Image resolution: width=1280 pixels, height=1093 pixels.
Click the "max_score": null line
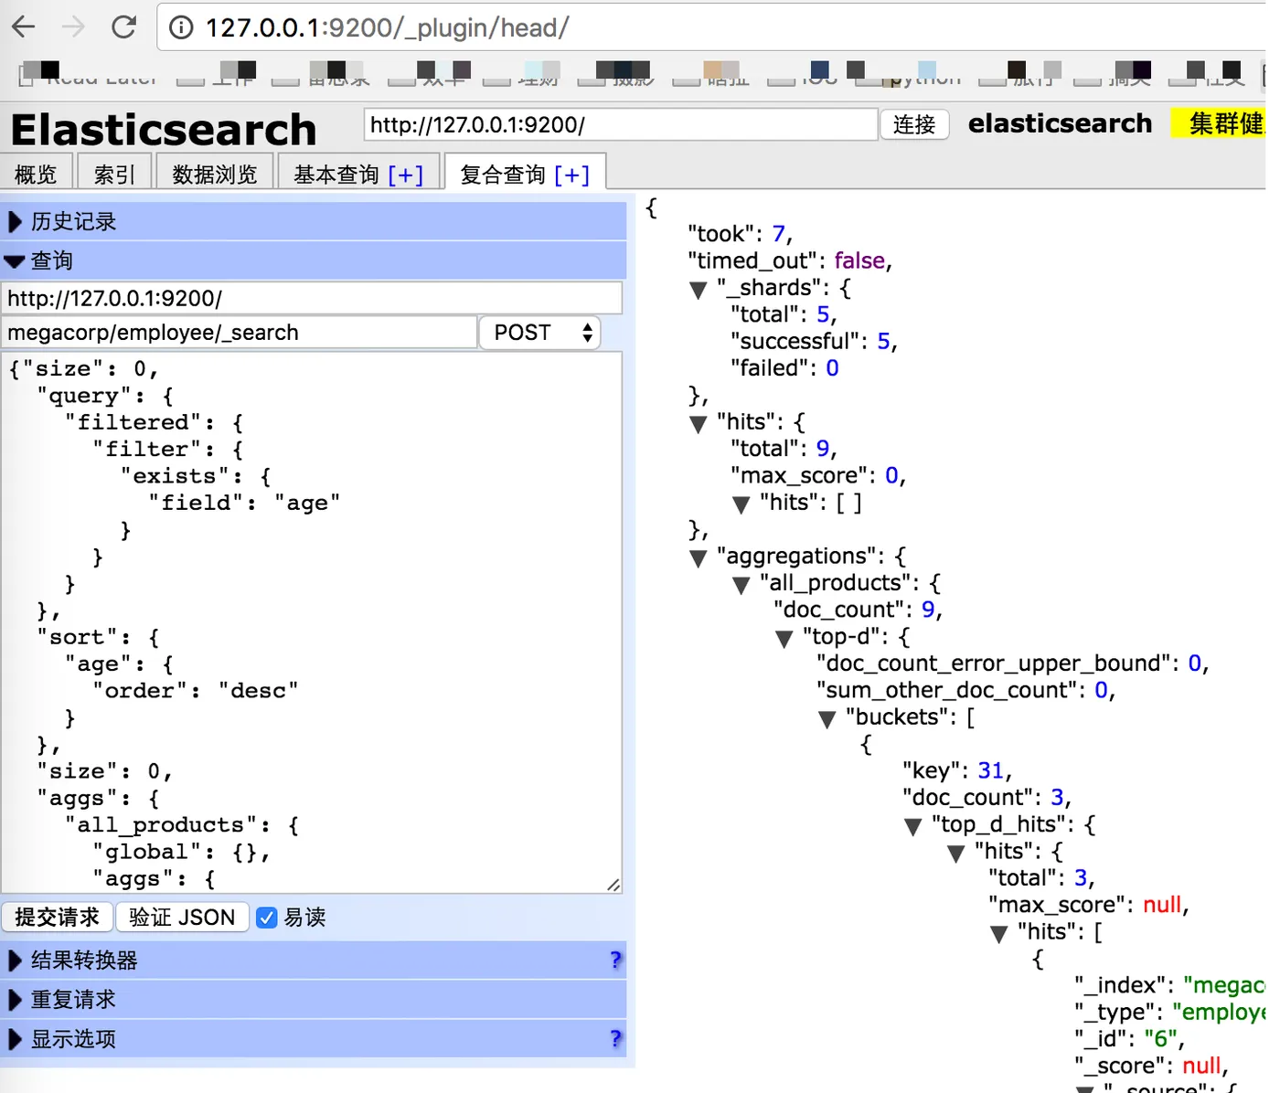[1088, 905]
